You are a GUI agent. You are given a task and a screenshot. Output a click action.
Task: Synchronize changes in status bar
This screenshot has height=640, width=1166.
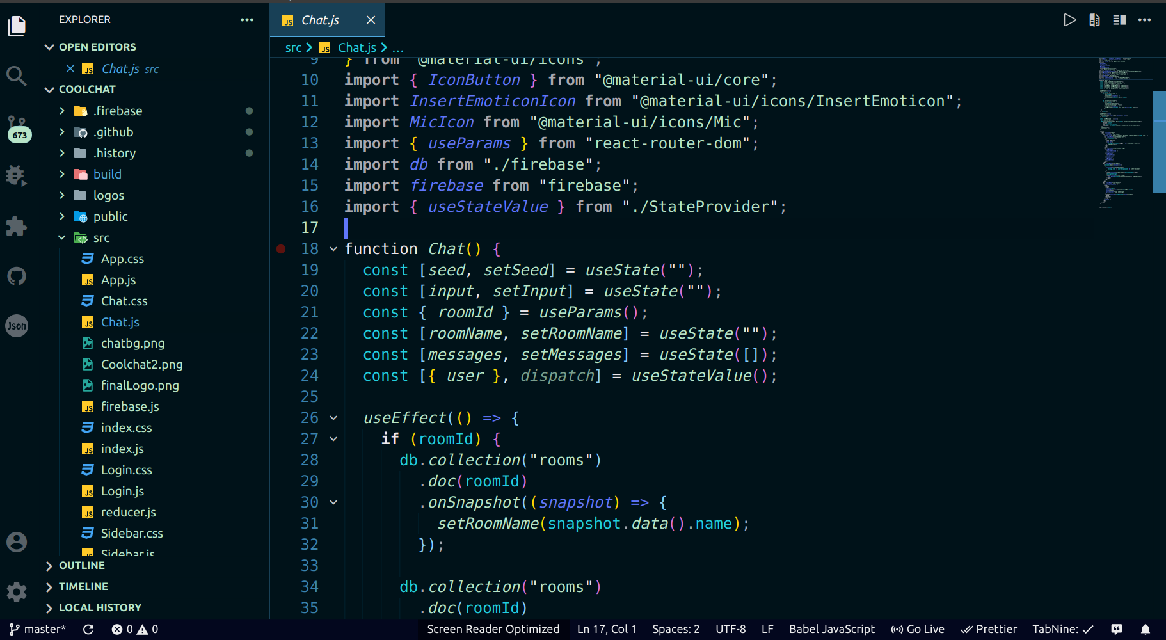tap(88, 629)
